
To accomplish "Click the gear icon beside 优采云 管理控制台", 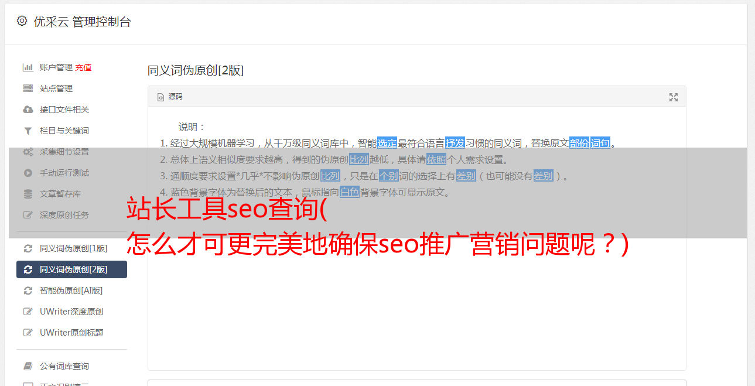I will coord(22,21).
